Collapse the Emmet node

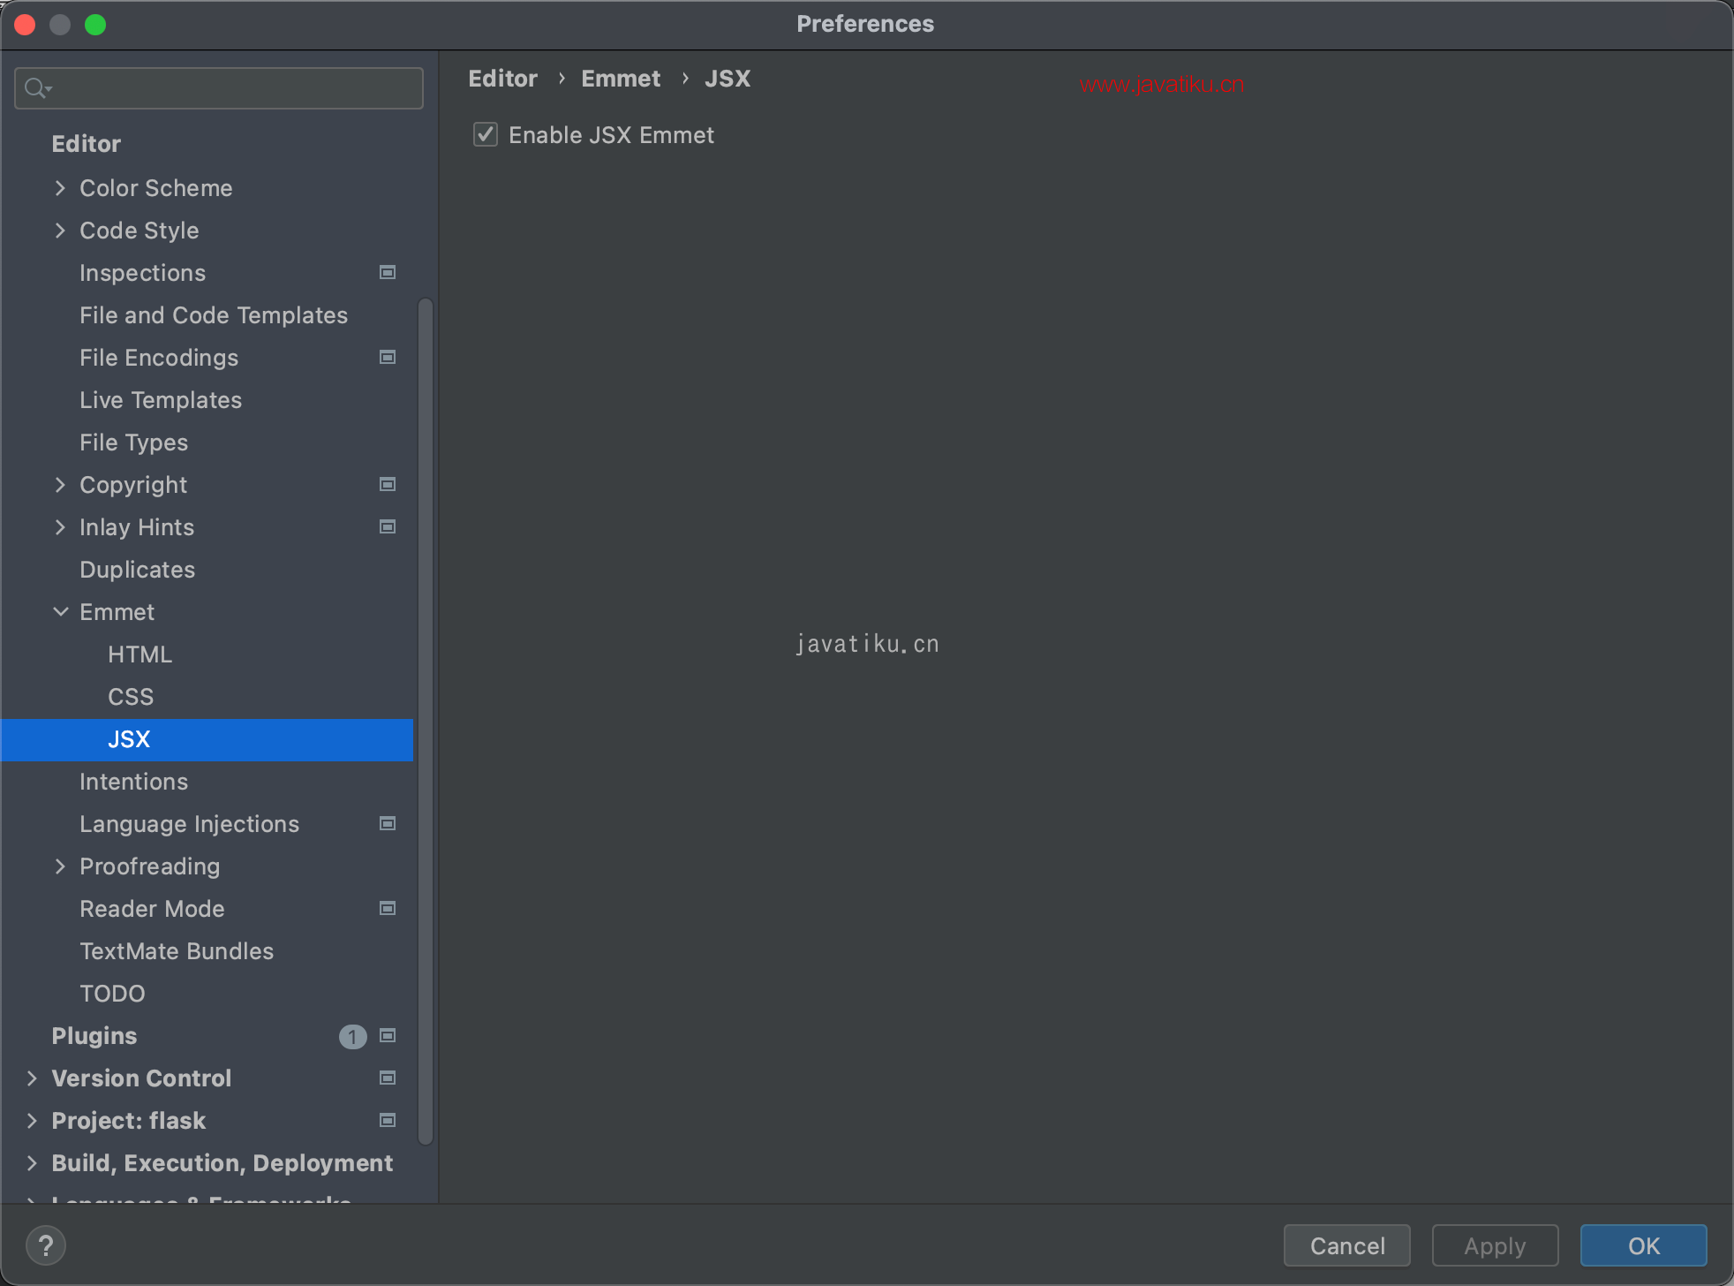click(x=60, y=611)
